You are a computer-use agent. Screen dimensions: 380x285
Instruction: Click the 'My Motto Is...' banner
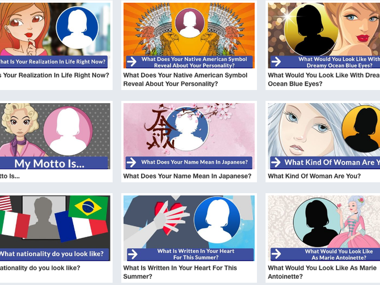54,163
